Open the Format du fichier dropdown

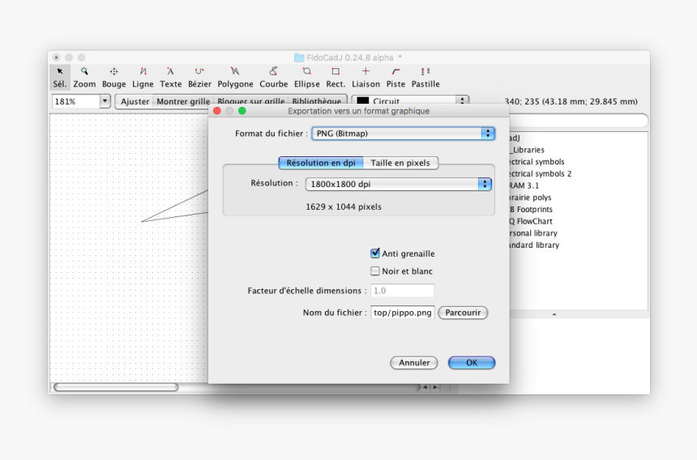click(x=403, y=133)
